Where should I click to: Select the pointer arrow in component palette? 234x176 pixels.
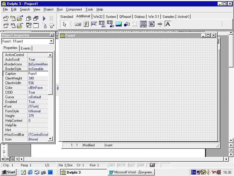[x=64, y=24]
